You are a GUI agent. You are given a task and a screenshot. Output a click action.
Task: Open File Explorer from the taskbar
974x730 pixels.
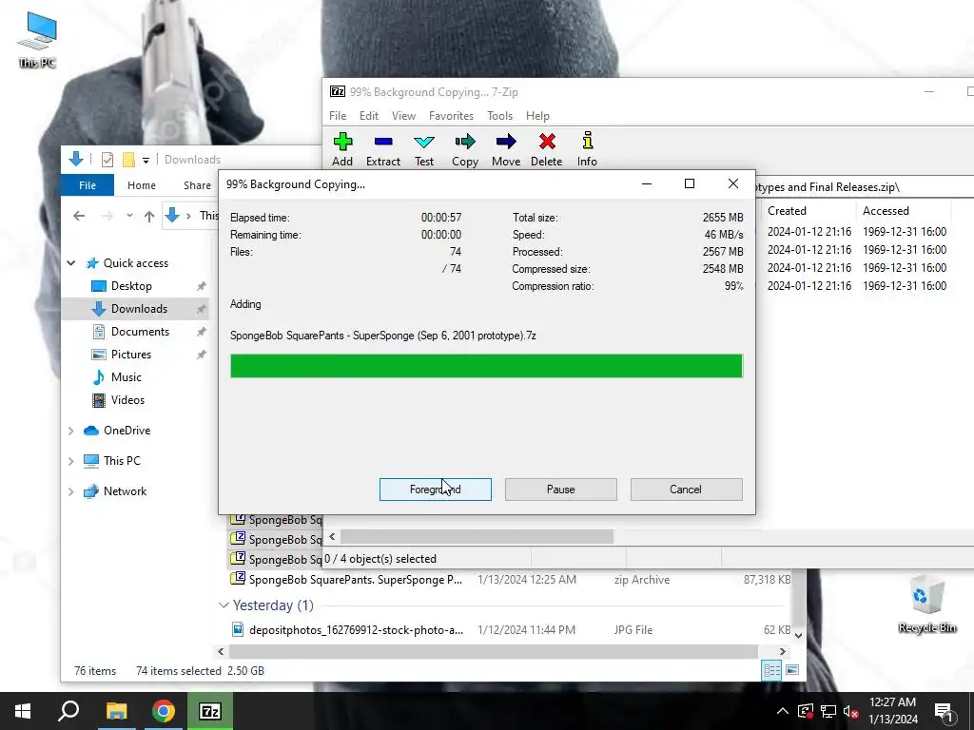[x=116, y=711]
